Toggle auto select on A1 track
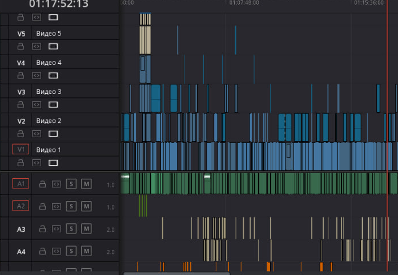The width and height of the screenshot is (398, 275). (57, 184)
